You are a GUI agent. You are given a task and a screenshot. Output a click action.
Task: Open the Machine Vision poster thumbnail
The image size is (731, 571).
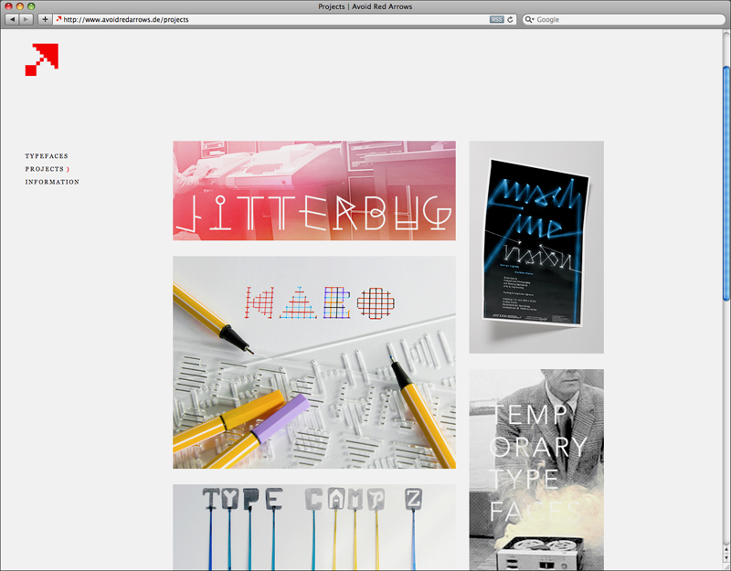point(536,247)
